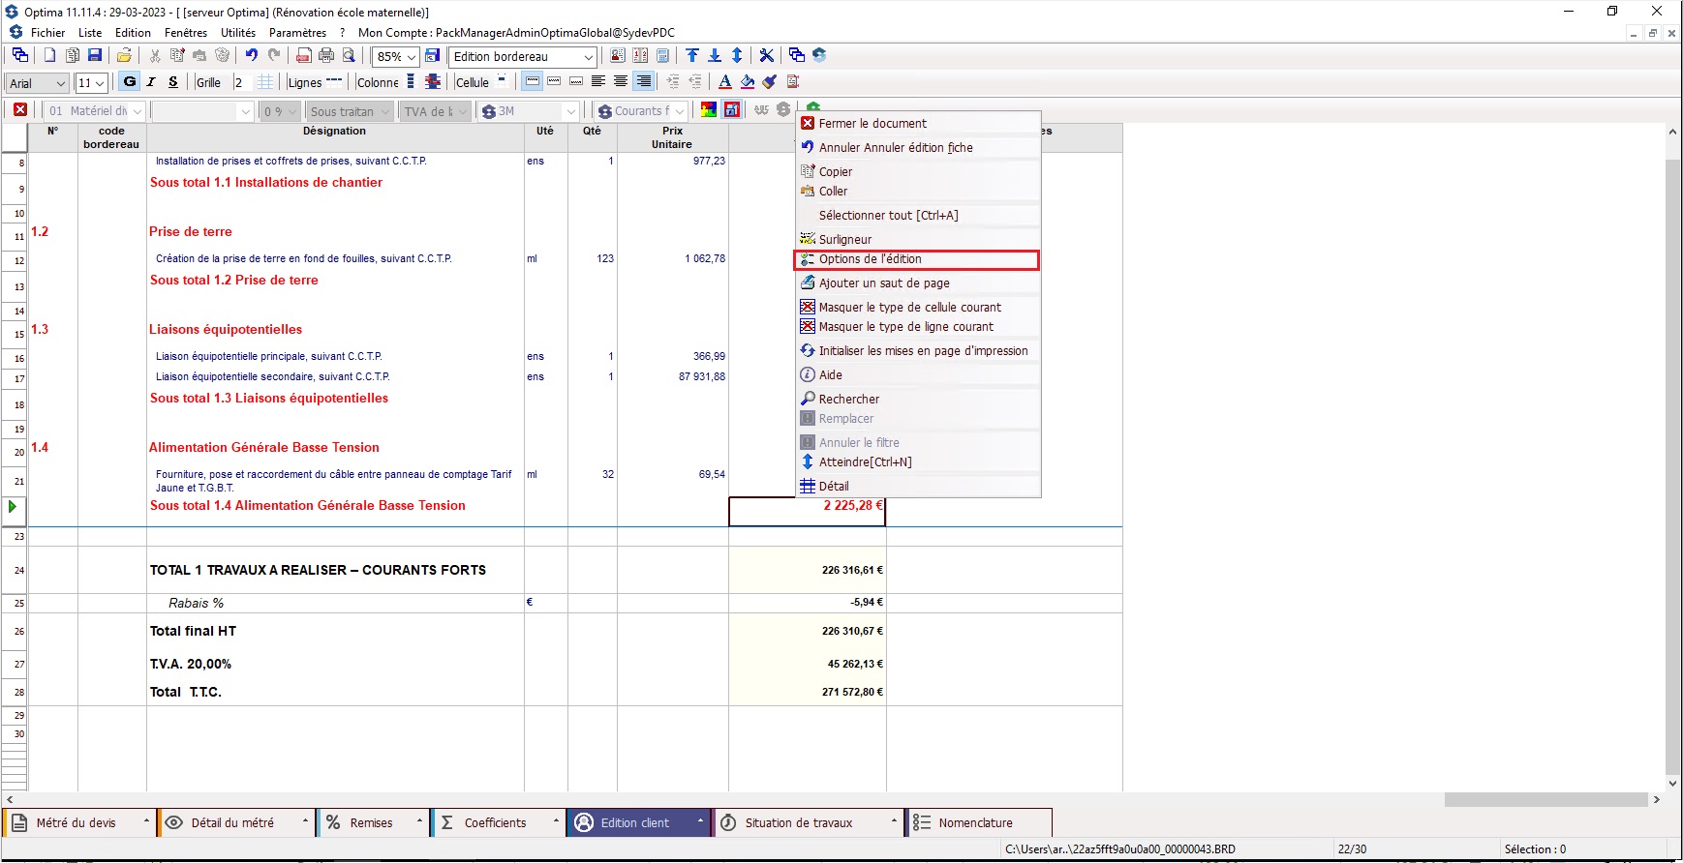
Task: Click the up-down double arrow icon
Action: pos(737,55)
